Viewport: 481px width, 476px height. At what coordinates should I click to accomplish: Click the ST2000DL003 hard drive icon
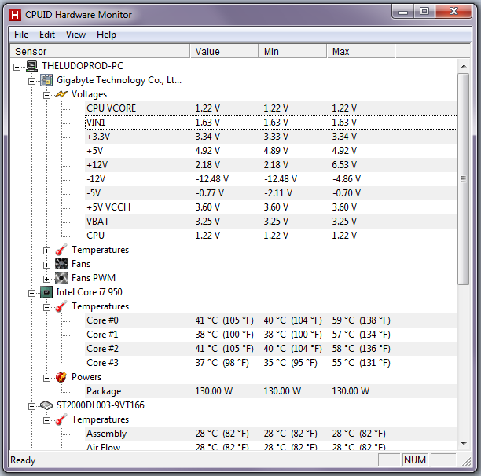pos(46,405)
